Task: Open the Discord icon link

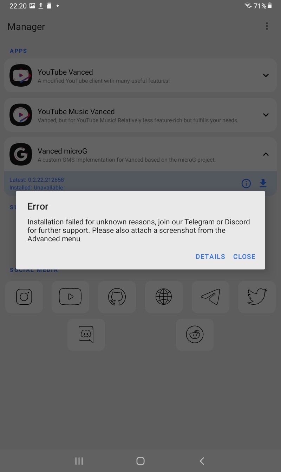Action: (86, 335)
